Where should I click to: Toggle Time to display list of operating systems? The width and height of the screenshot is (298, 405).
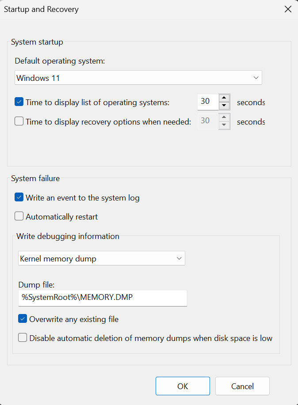(x=19, y=102)
